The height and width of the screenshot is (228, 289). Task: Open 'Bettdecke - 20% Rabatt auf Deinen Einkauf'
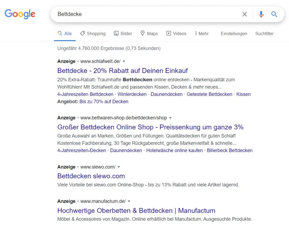pos(122,71)
